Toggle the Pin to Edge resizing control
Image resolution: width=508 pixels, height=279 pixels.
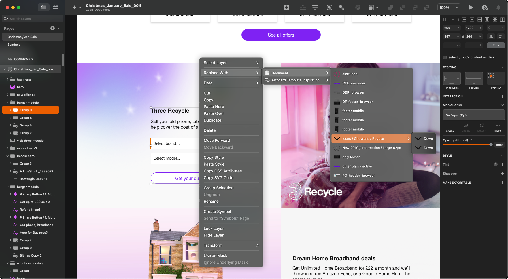451,79
